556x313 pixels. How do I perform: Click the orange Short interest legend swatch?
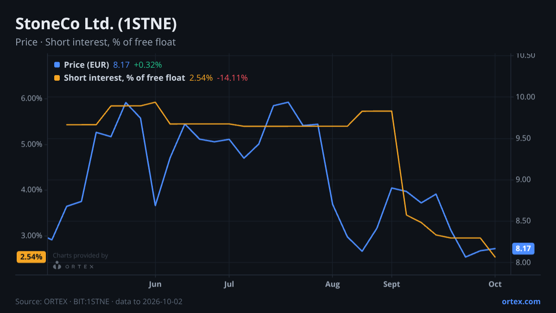click(x=57, y=78)
